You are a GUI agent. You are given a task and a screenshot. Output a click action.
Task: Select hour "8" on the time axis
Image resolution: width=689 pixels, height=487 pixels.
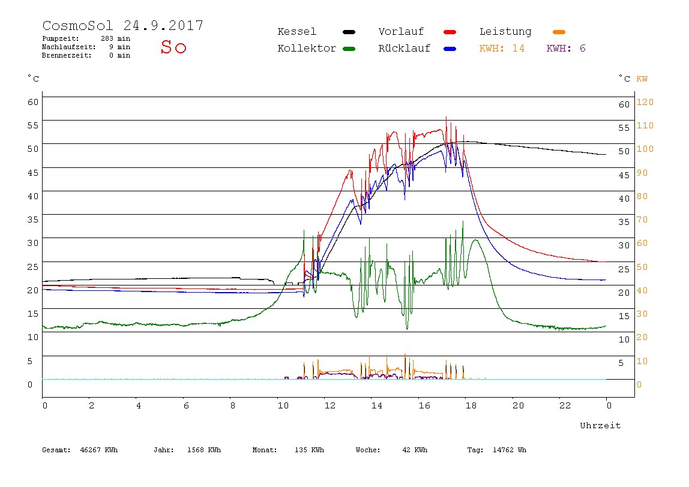(x=233, y=405)
